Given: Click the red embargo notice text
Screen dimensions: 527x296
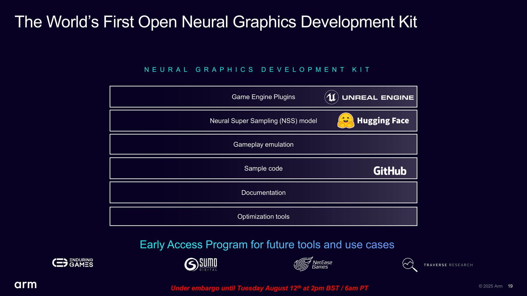Looking at the screenshot, I should pyautogui.click(x=269, y=288).
